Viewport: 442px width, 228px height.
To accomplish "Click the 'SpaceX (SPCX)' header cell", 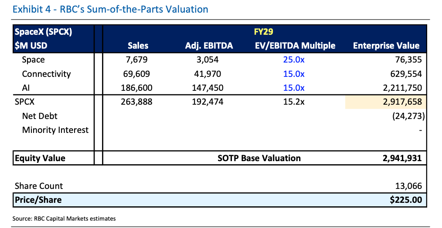I will tap(43, 31).
